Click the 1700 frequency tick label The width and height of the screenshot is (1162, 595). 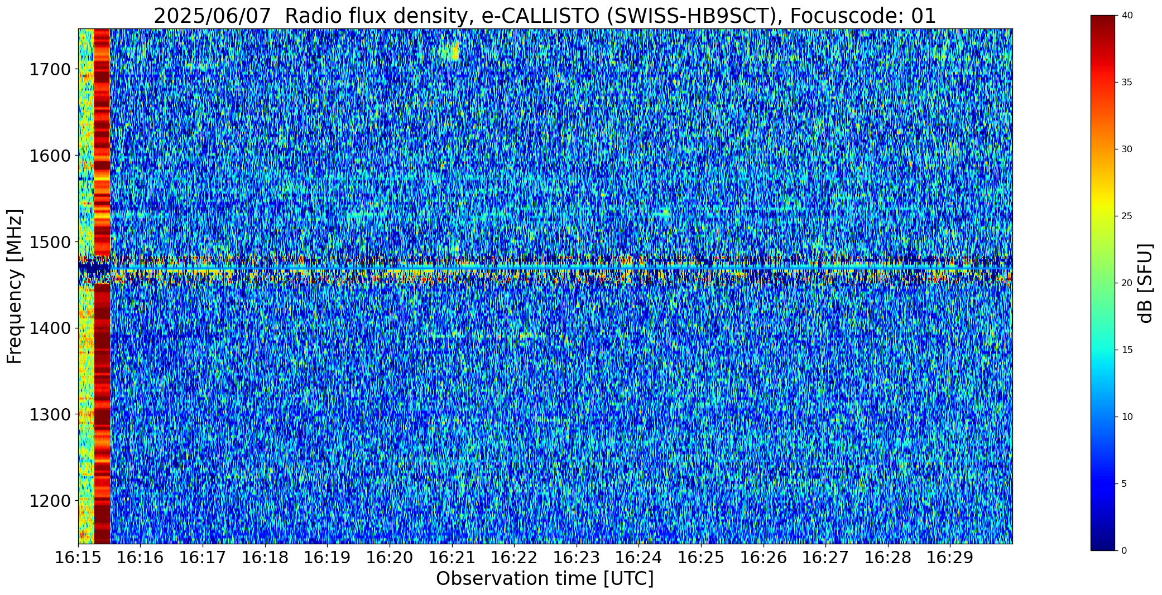[x=50, y=70]
